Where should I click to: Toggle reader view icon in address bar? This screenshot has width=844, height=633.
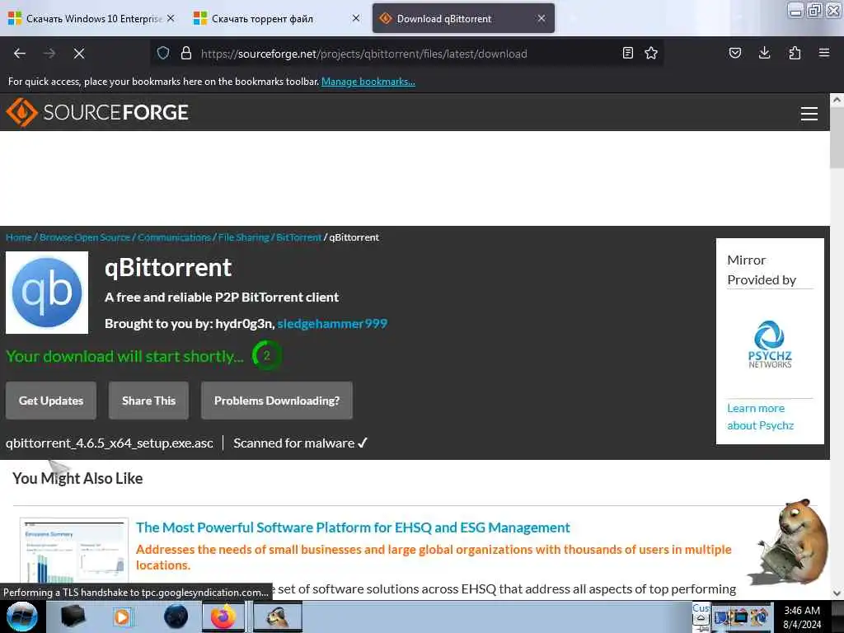click(x=627, y=54)
